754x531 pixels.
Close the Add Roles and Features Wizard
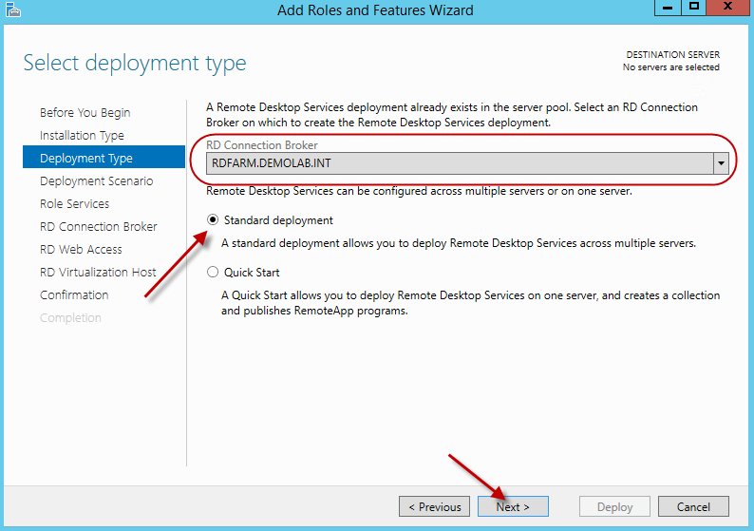[729, 8]
